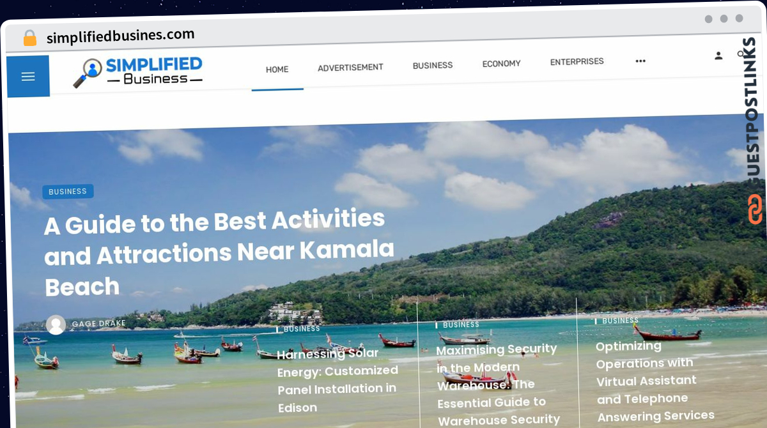Click Gage Drake's author avatar
The height and width of the screenshot is (428, 767).
point(56,325)
